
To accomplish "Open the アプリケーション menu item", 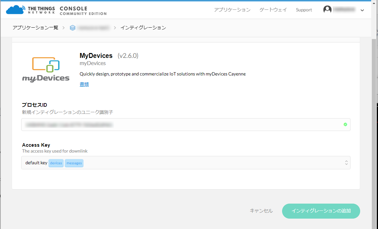I will click(232, 10).
